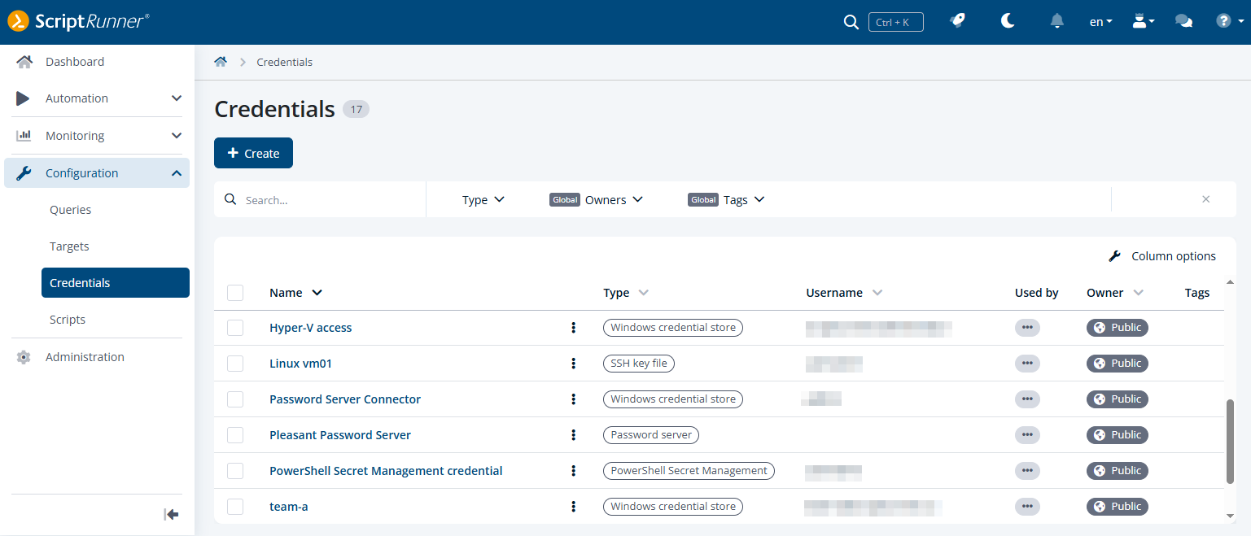Tick the select-all checkbox in table header

pyautogui.click(x=235, y=293)
